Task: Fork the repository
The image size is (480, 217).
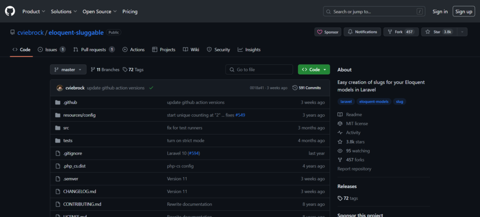Action: [x=401, y=32]
